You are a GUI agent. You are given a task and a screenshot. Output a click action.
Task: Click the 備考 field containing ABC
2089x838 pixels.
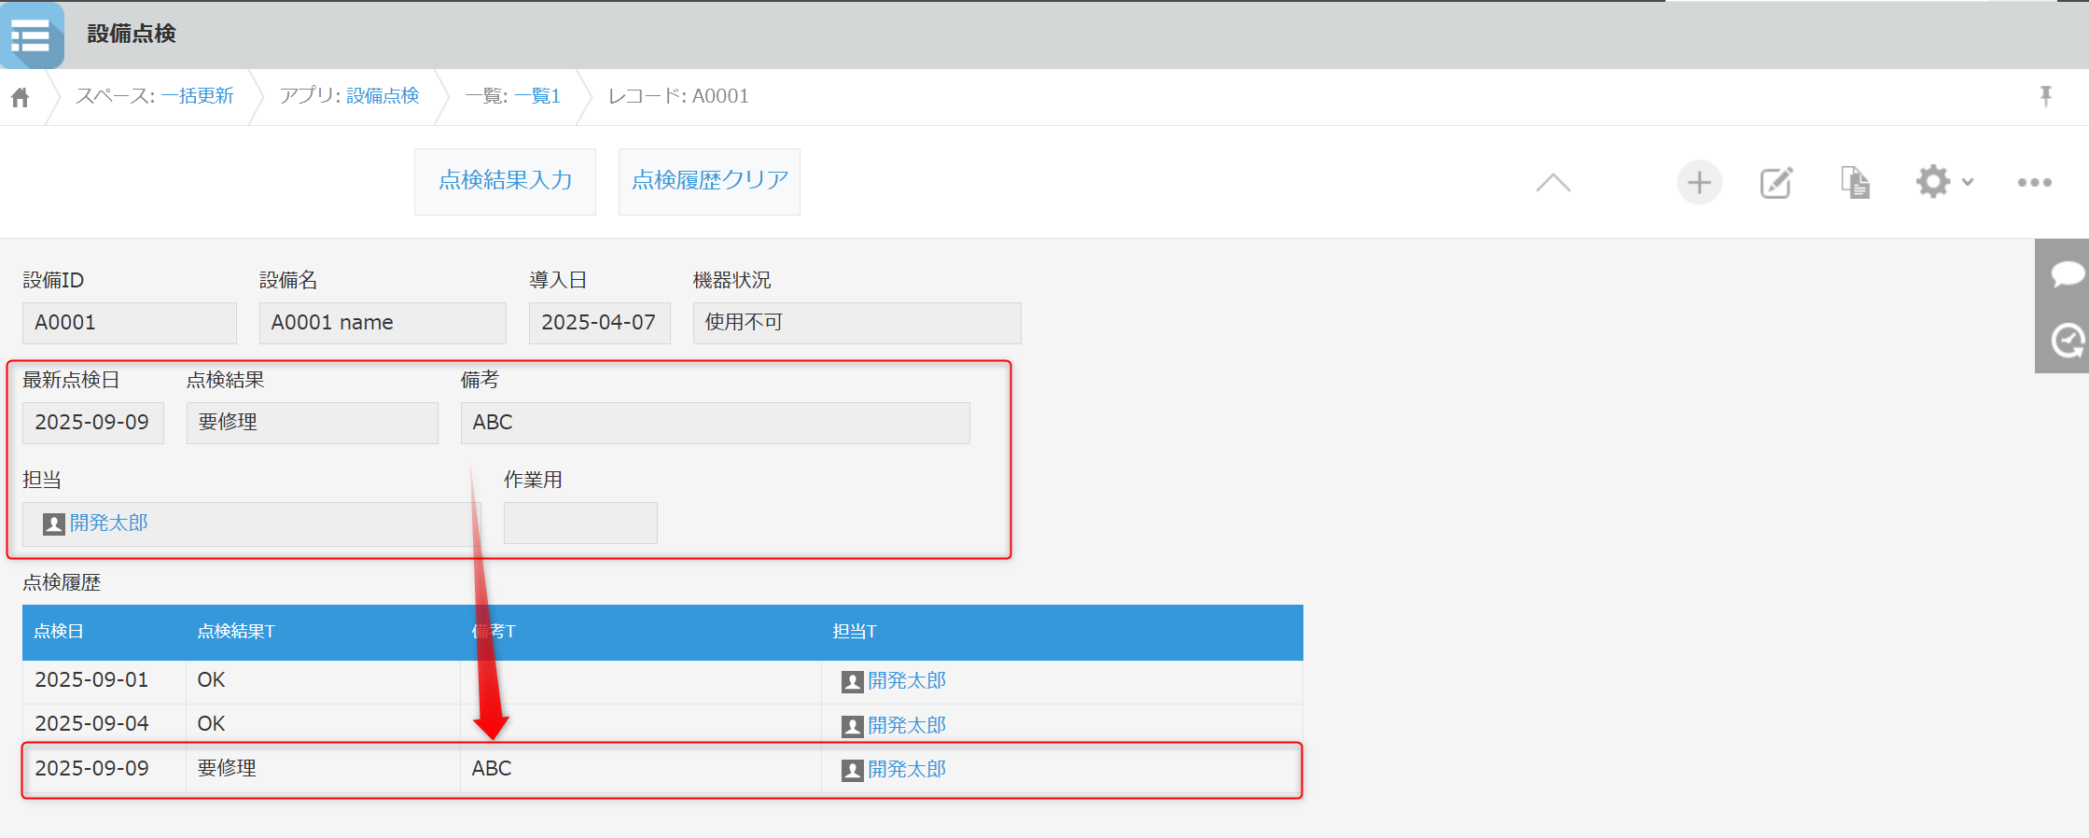coord(714,423)
